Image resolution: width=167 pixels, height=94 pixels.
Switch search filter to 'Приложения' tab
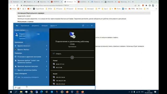tap(25, 26)
